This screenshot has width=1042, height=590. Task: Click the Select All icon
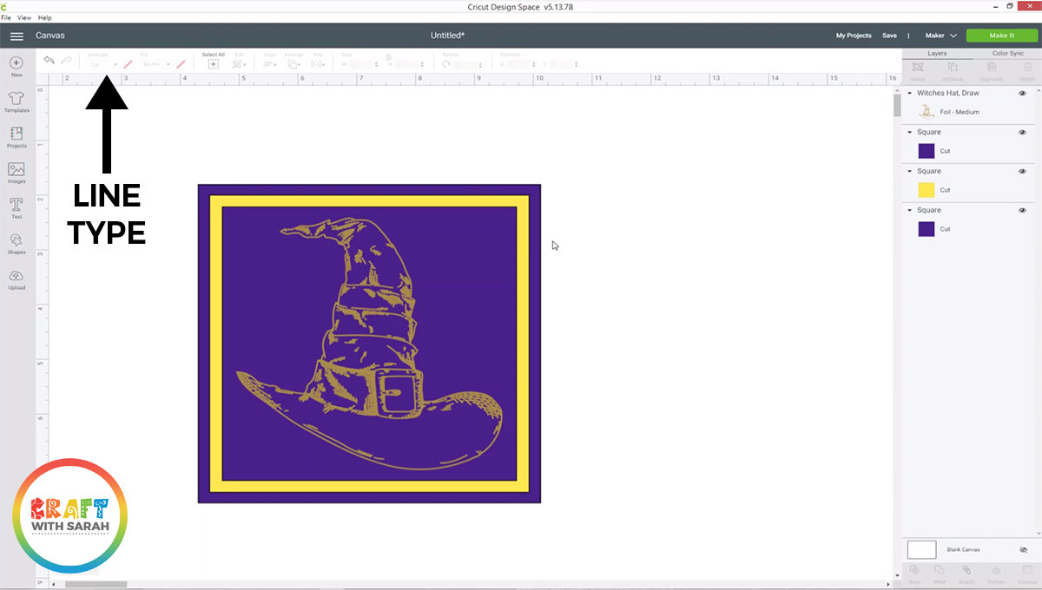coord(213,63)
